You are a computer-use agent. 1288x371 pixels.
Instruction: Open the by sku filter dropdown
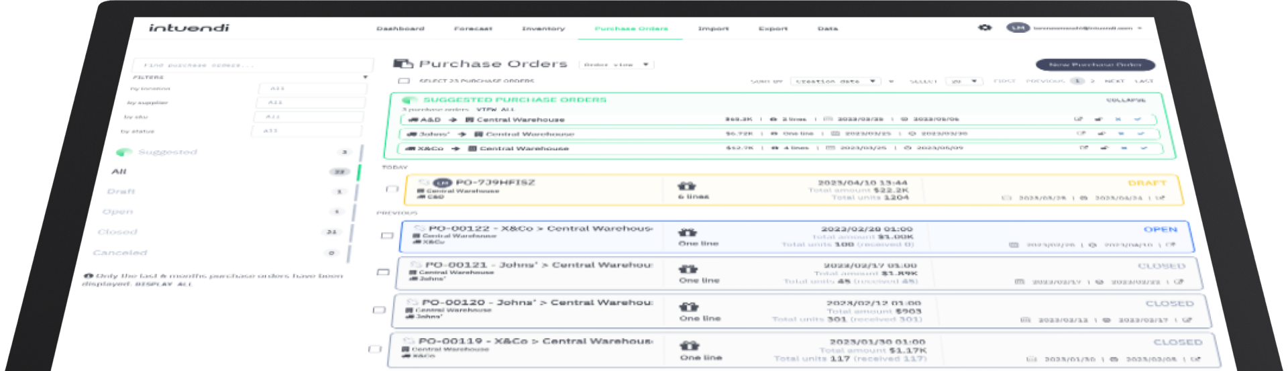(309, 116)
